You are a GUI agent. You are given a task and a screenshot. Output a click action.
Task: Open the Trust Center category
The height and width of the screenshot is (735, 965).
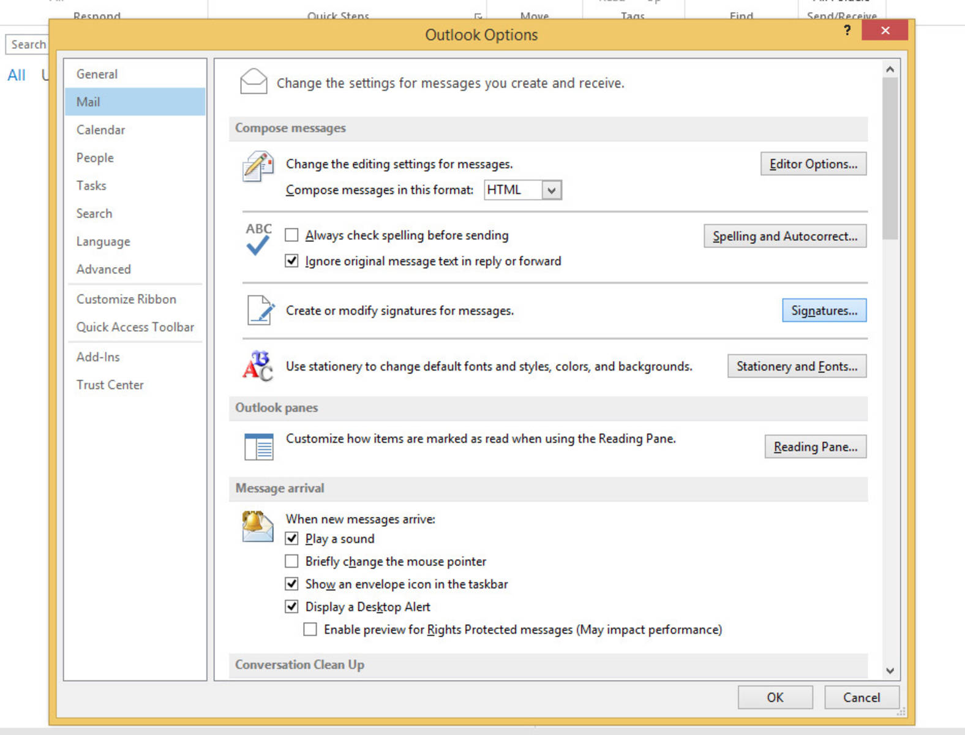pyautogui.click(x=135, y=385)
